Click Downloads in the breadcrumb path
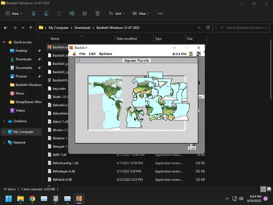273x205 pixels. [x=83, y=28]
